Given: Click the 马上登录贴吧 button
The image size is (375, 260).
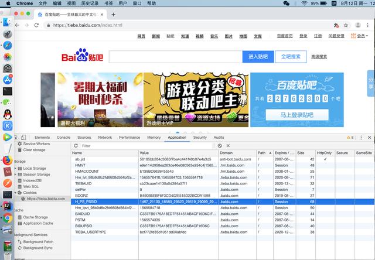Looking at the screenshot, I should click(297, 115).
